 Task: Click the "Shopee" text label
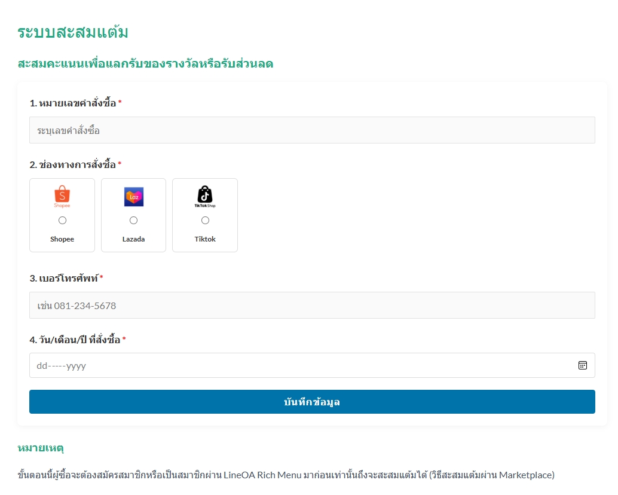62,239
